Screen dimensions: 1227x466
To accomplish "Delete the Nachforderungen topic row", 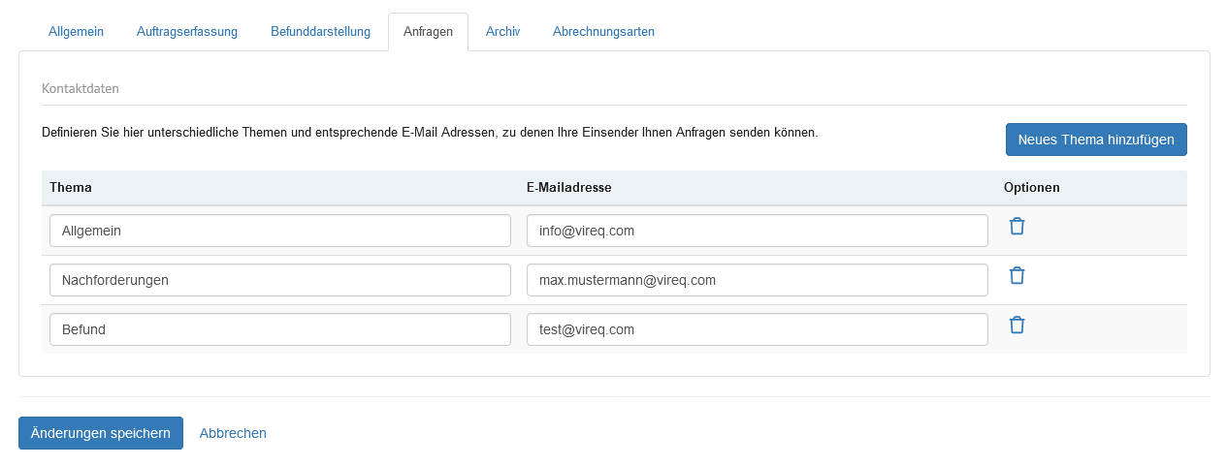I will [1017, 276].
